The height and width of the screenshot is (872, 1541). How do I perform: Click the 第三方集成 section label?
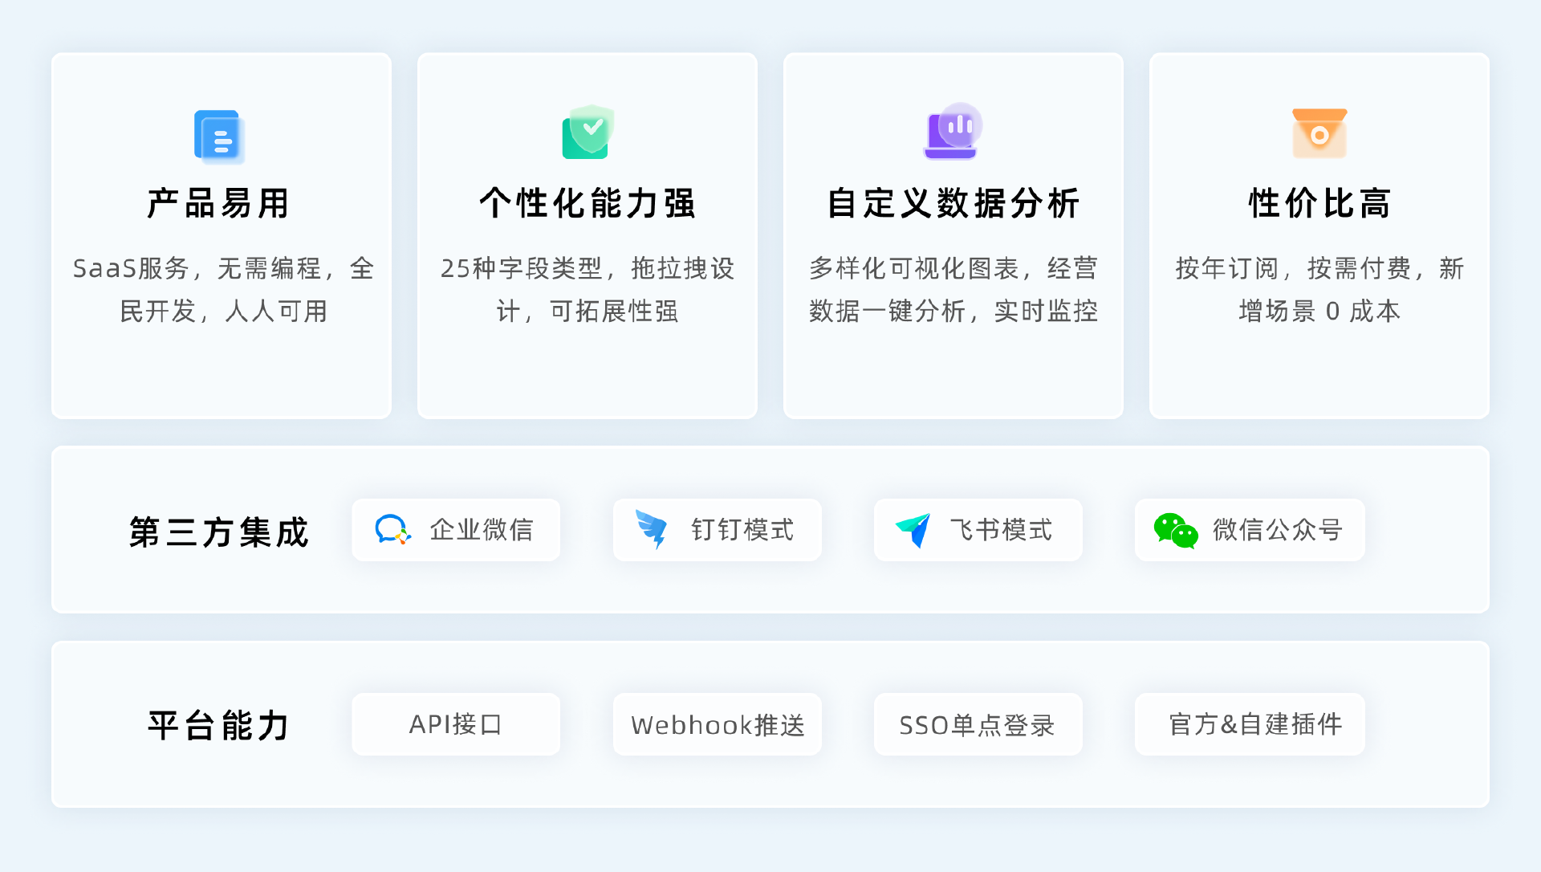coord(219,532)
